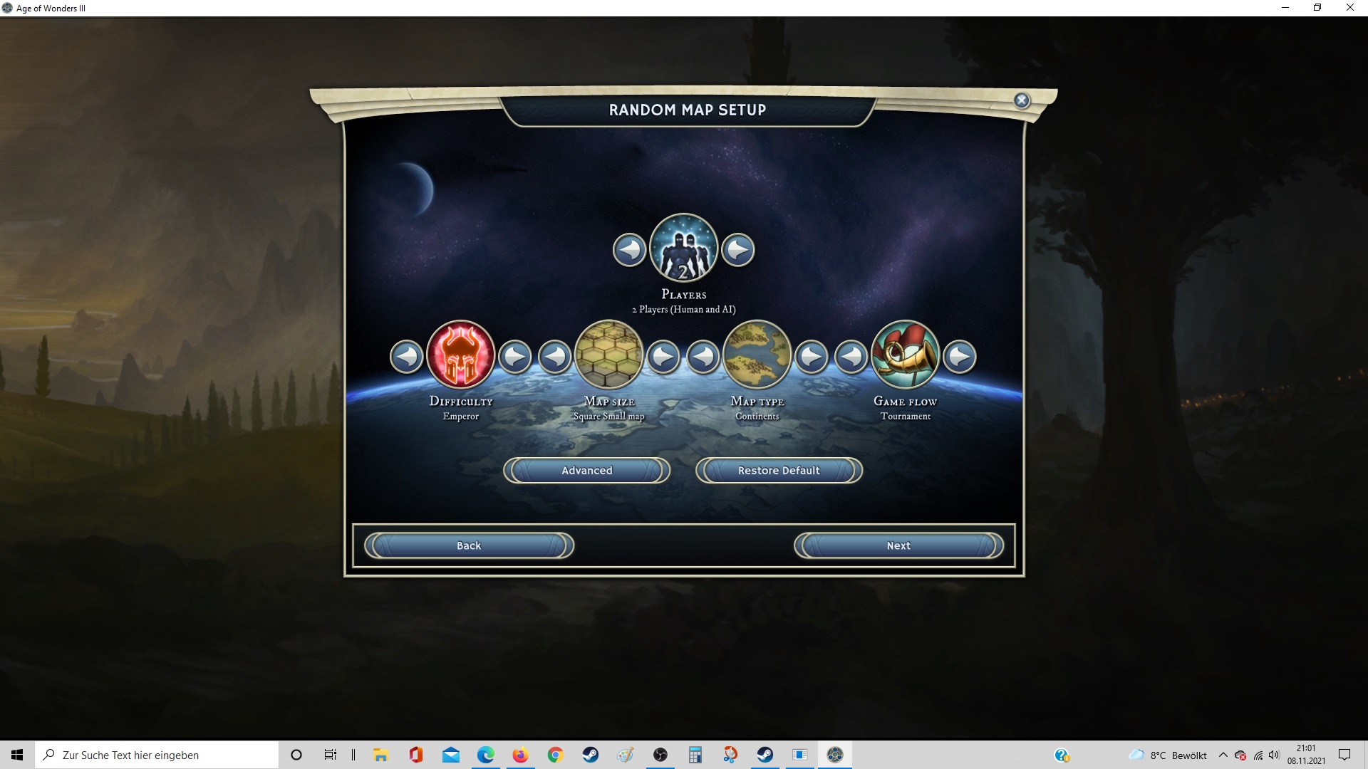Click the Game Flow horn icon

[x=905, y=355]
